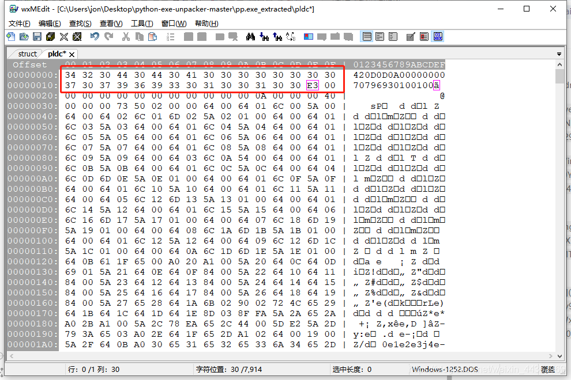Close the pldc* tab

[72, 54]
